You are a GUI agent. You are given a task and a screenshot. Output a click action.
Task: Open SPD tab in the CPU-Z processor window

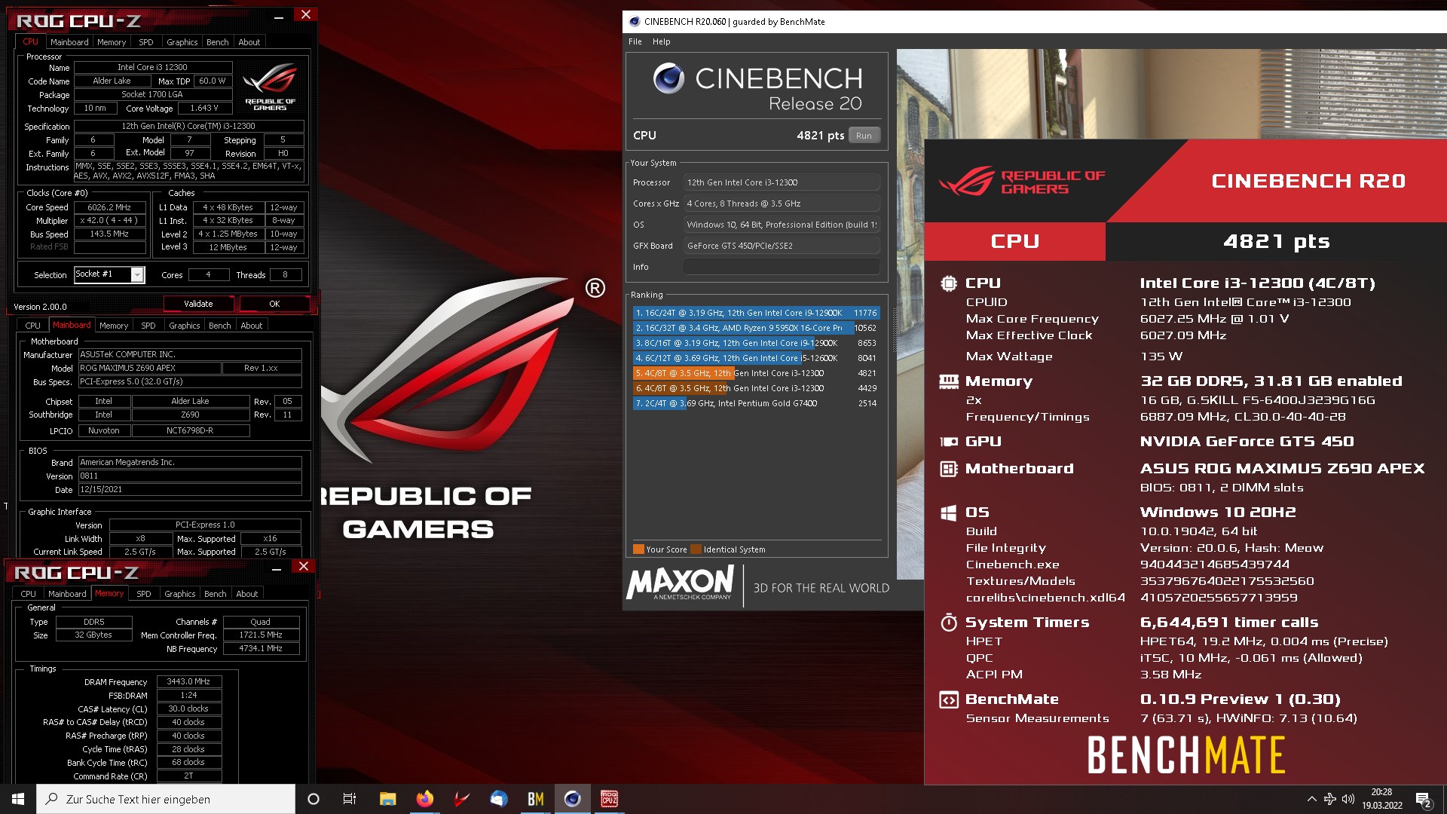coord(146,42)
